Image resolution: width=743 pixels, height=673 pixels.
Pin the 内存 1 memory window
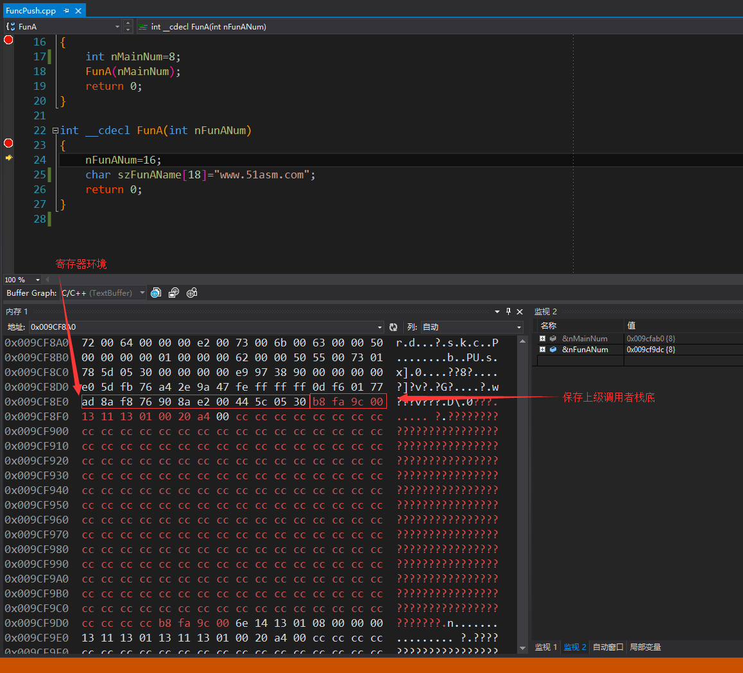tap(508, 311)
